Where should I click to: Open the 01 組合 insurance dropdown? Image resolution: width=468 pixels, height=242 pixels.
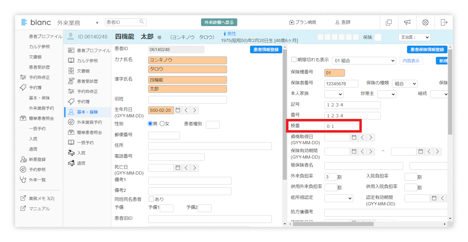[x=364, y=61]
